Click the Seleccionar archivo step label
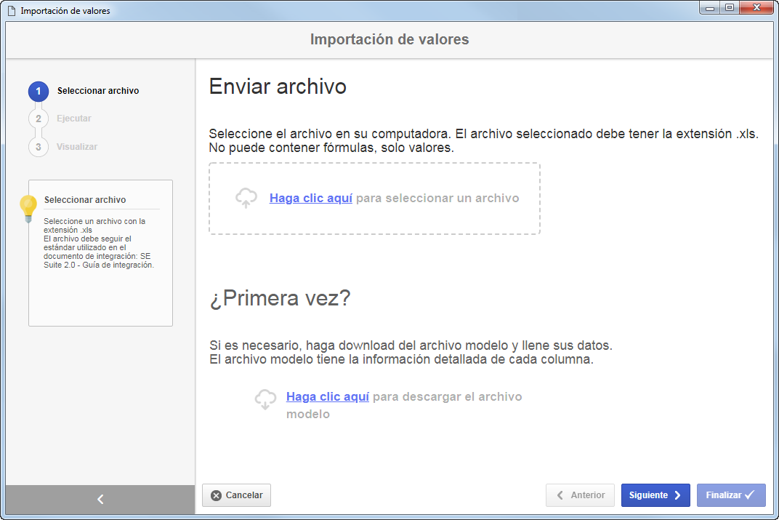The image size is (779, 520). (98, 90)
